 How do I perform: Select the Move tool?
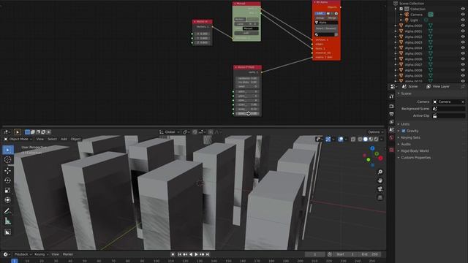coord(8,170)
